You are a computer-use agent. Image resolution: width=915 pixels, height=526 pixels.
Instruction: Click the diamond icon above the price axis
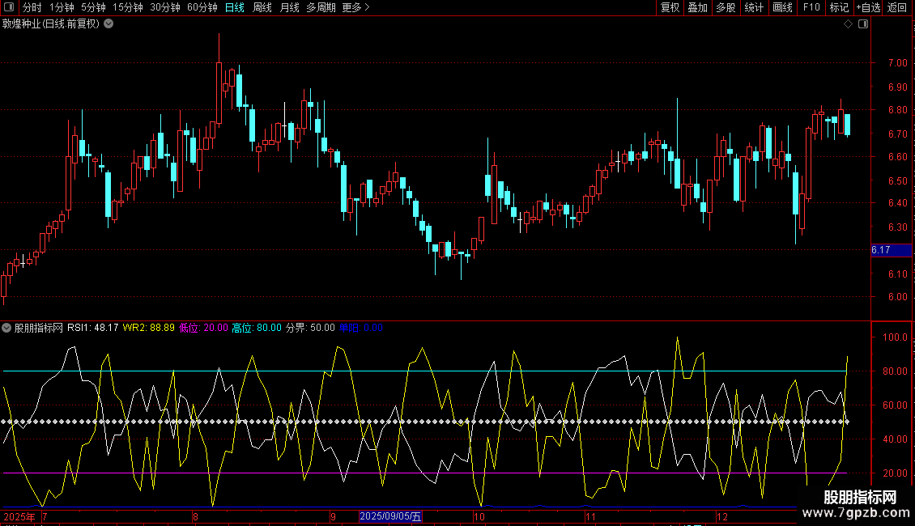848,24
